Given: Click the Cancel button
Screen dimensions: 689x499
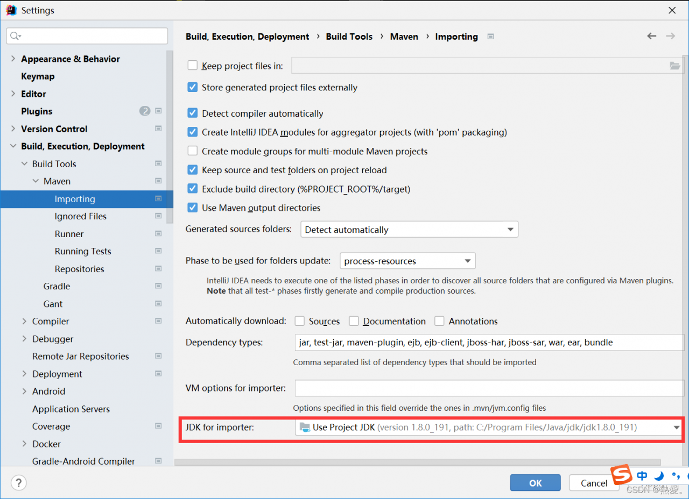Looking at the screenshot, I should pyautogui.click(x=594, y=483).
